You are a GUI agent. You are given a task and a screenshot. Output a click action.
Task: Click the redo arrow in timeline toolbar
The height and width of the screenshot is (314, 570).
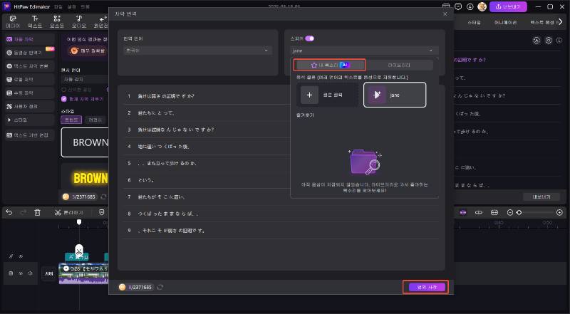pyautogui.click(x=24, y=212)
